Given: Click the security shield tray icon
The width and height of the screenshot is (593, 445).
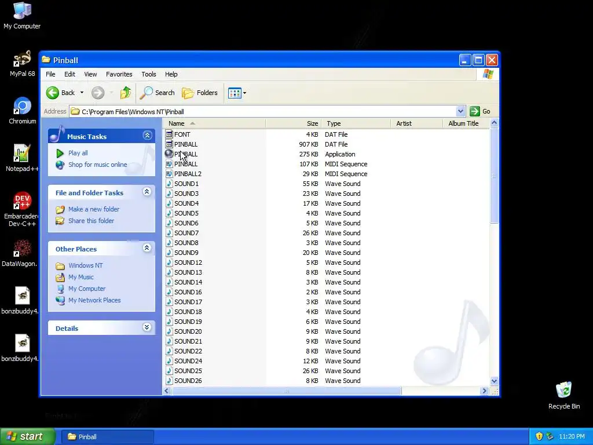Looking at the screenshot, I should pyautogui.click(x=539, y=436).
